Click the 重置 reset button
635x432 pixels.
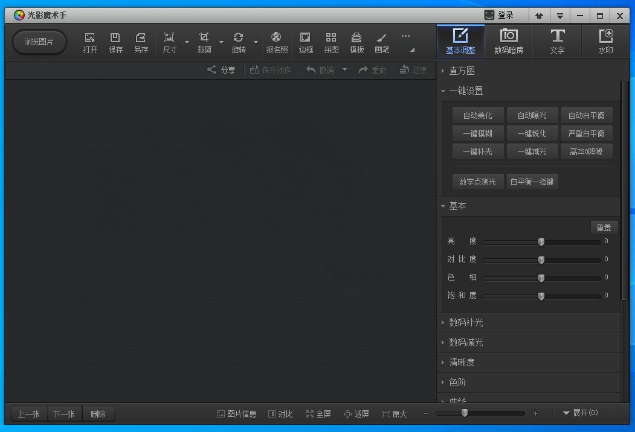[x=604, y=227]
